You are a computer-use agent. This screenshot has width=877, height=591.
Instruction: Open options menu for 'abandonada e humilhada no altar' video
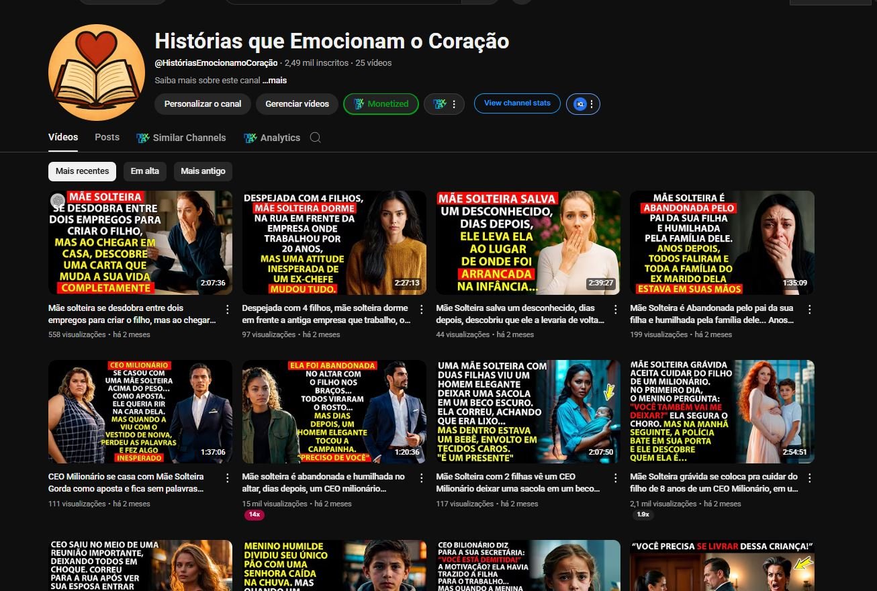pyautogui.click(x=421, y=478)
